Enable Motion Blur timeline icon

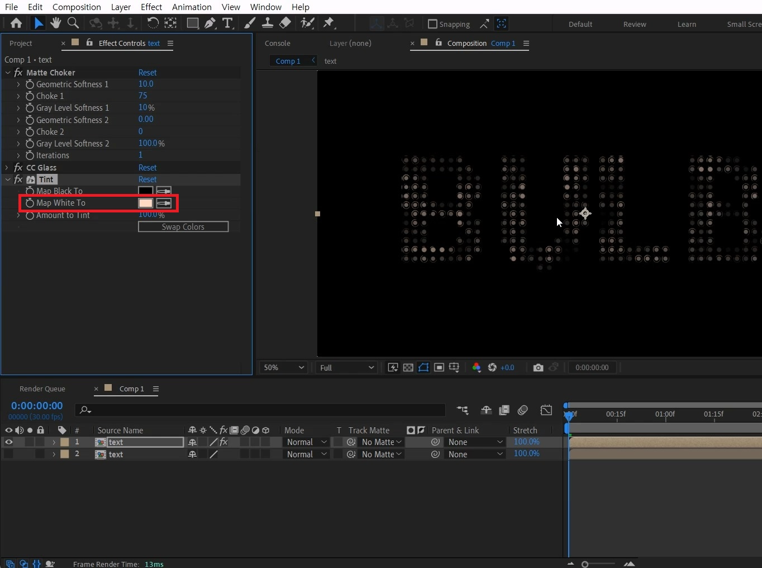(523, 410)
